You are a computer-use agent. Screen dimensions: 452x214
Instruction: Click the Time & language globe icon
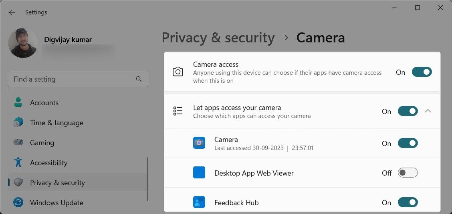(18, 123)
